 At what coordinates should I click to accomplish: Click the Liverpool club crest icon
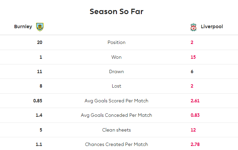click(x=193, y=27)
